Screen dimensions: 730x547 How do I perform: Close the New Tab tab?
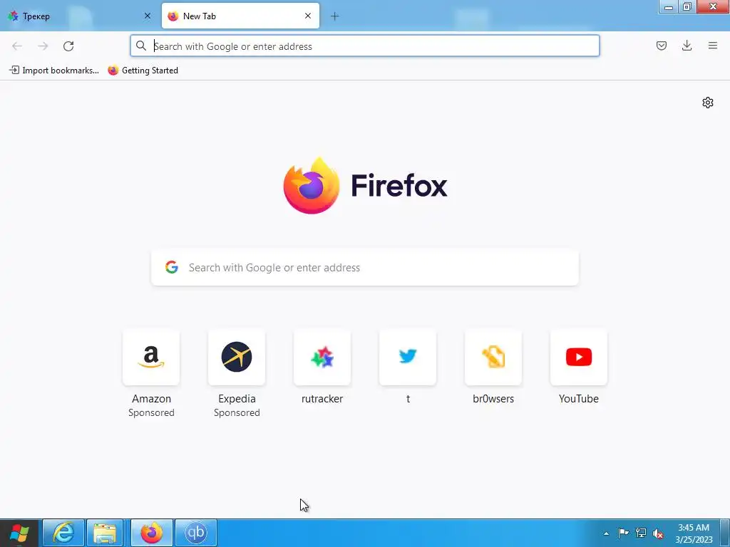308,16
